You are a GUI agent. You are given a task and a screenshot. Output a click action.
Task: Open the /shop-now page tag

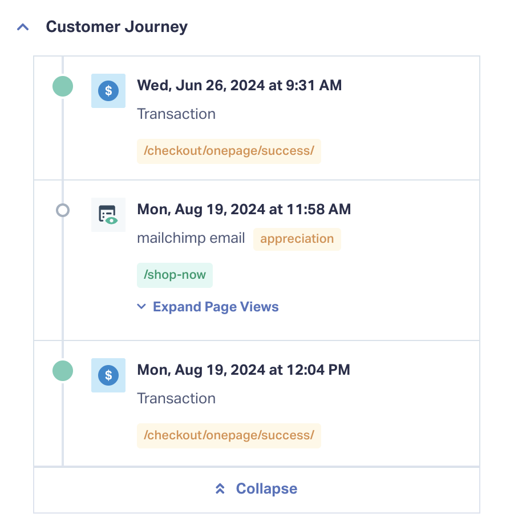point(175,275)
